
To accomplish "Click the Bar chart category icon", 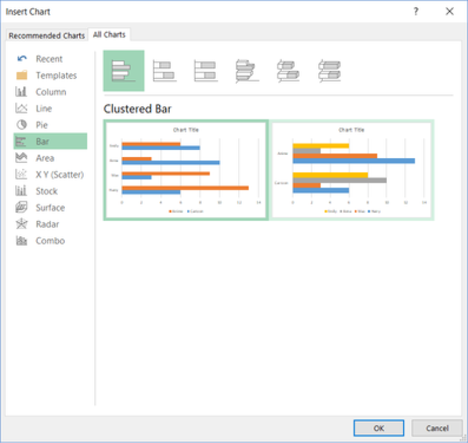I will click(x=21, y=141).
